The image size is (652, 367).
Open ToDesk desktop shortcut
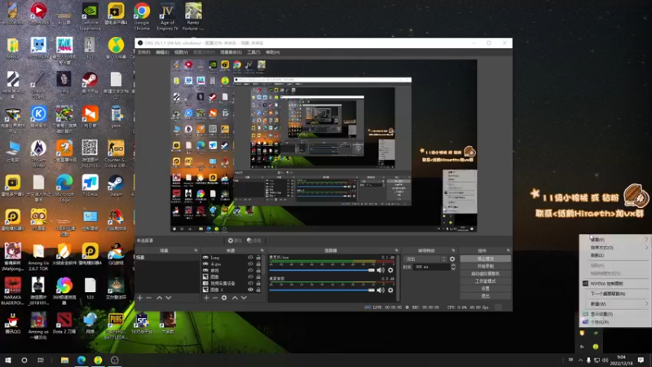90,186
